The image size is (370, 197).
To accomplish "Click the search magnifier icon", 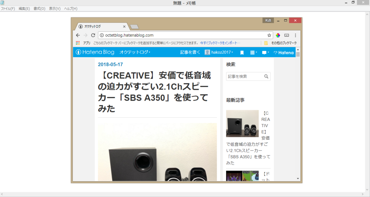I will pyautogui.click(x=266, y=76).
